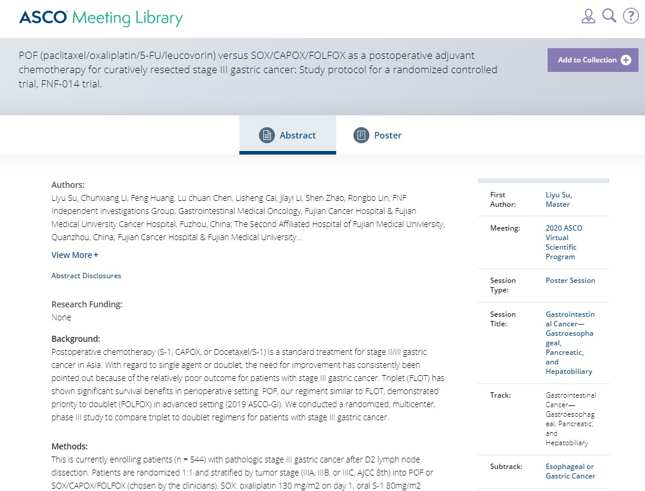Open Gastrointestinal Cancer session title link
The width and height of the screenshot is (645, 491).
click(x=570, y=343)
